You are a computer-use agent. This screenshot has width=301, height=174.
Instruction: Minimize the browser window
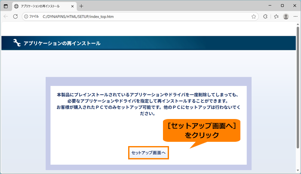269,6
